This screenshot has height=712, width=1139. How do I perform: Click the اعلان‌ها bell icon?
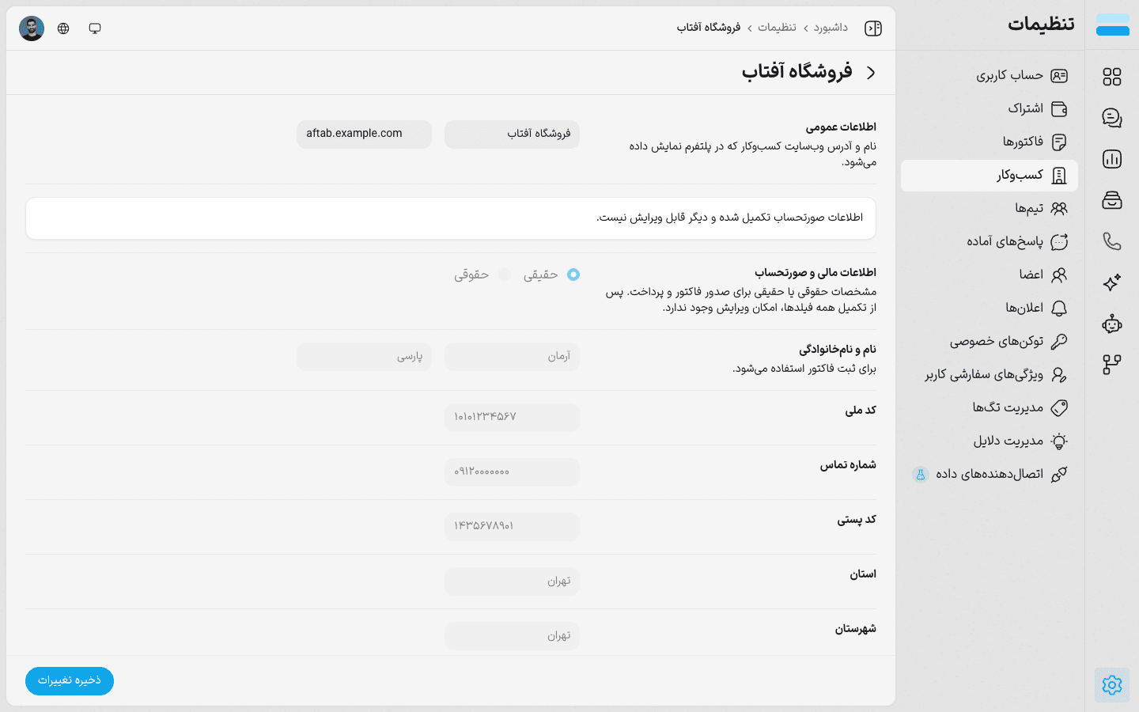[1059, 308]
